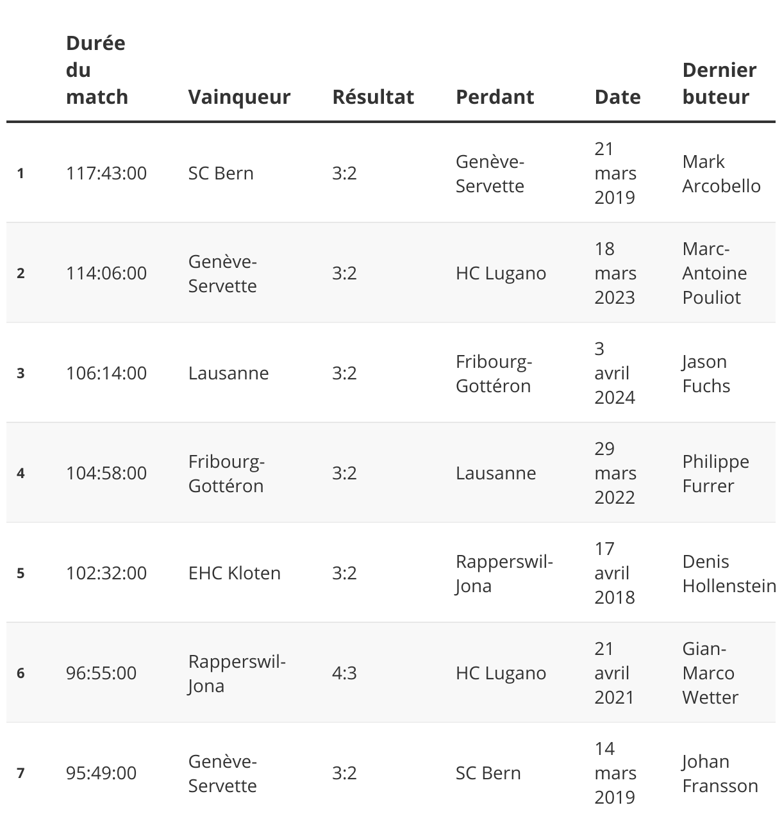The width and height of the screenshot is (782, 828).
Task: Click the 'Vainqueur' column header
Action: (239, 97)
